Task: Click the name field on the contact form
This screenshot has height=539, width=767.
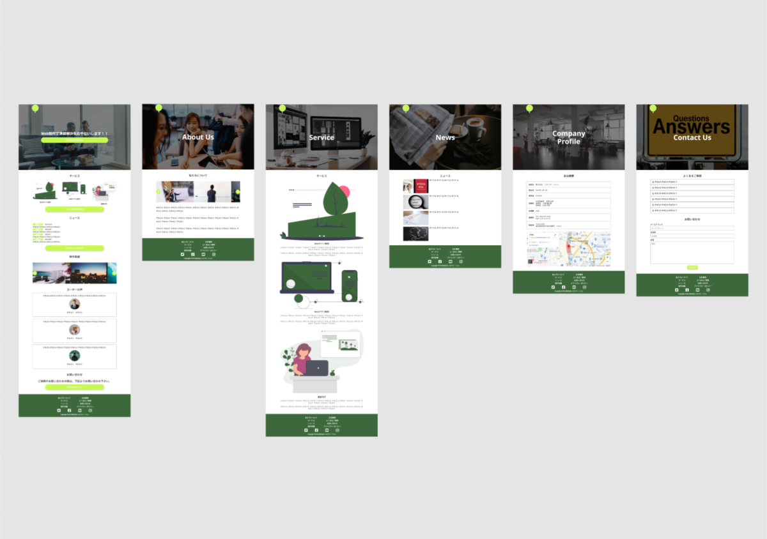Action: point(692,236)
